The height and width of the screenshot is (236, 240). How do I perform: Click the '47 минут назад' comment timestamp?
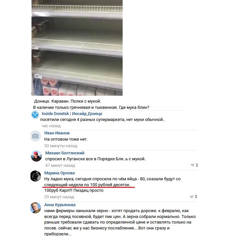coord(60,166)
